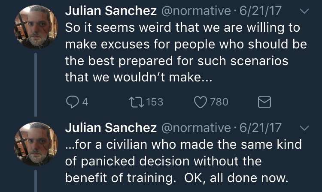Open the first tweet's chevron options menu

point(304,12)
